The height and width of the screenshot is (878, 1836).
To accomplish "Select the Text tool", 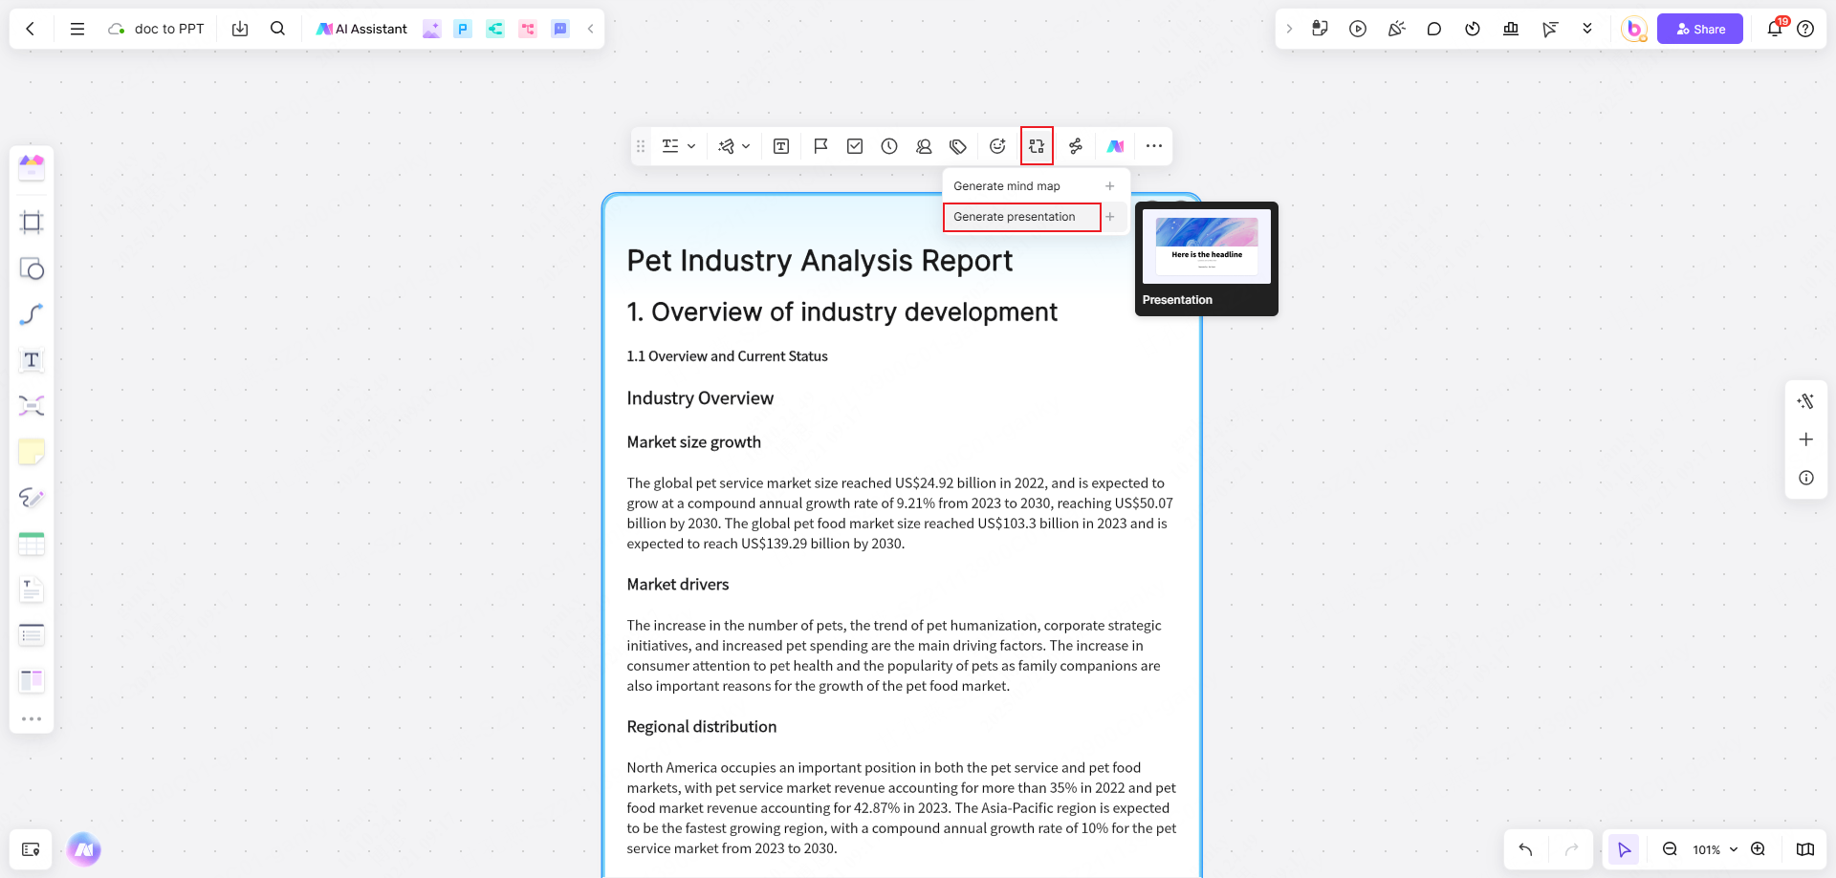I will 32,360.
